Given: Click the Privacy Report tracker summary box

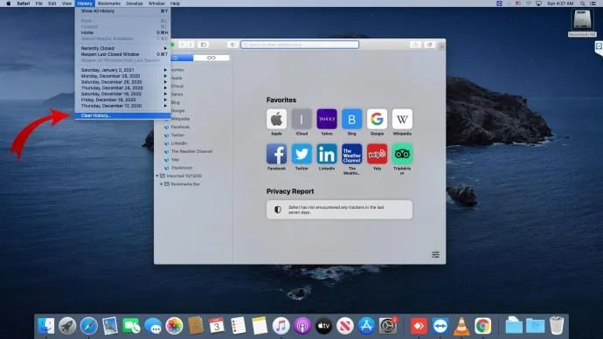Looking at the screenshot, I should [x=340, y=210].
